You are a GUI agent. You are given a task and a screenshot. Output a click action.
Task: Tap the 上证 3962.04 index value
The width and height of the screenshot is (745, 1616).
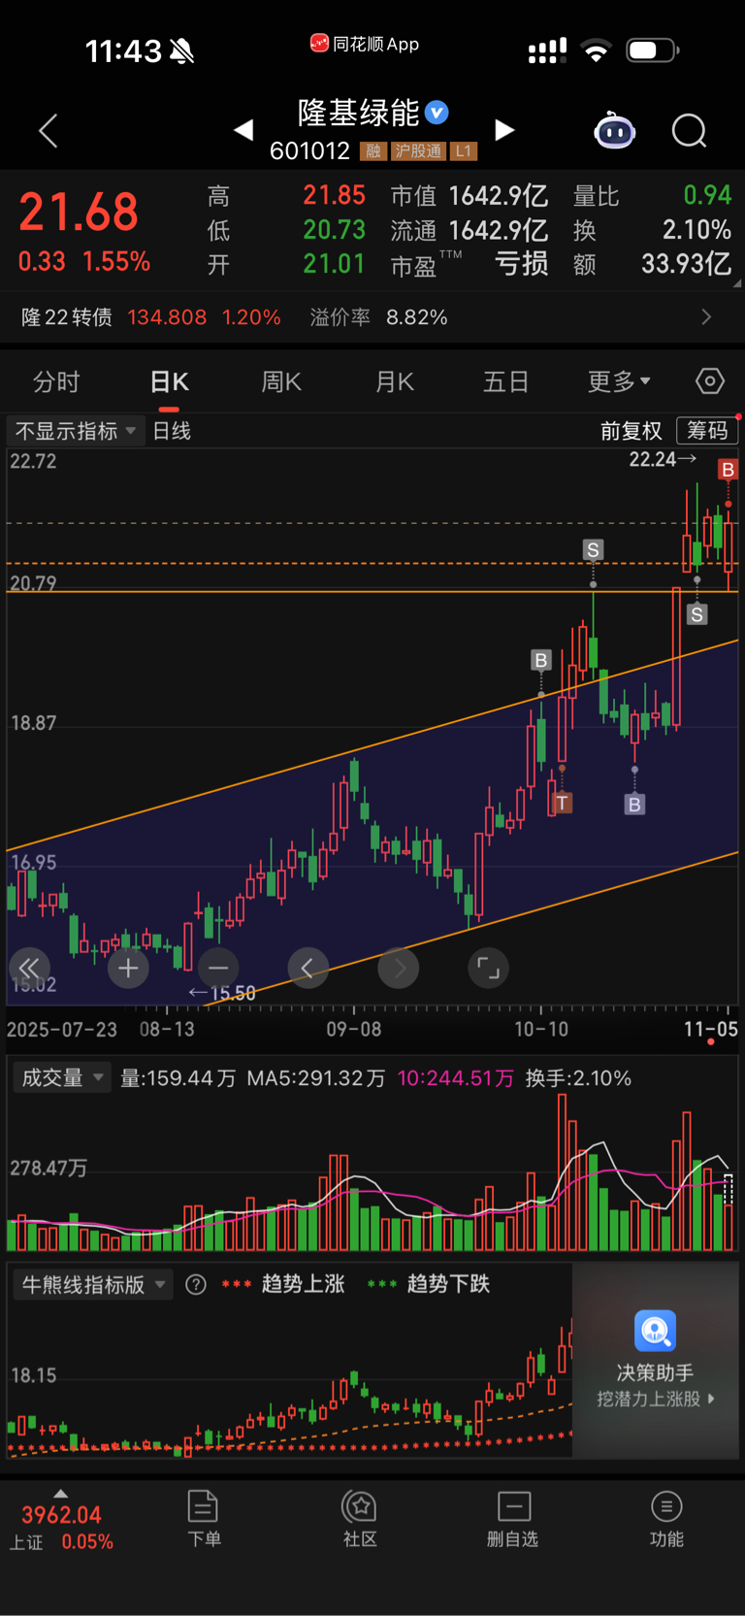(61, 1515)
